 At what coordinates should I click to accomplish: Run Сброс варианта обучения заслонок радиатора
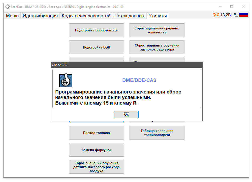pos(157,47)
